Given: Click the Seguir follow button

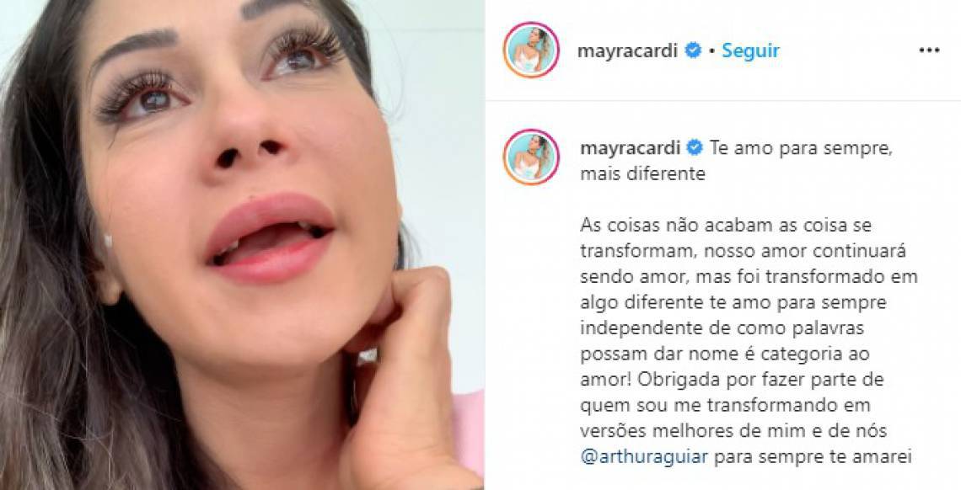Looking at the screenshot, I should pos(750,51).
